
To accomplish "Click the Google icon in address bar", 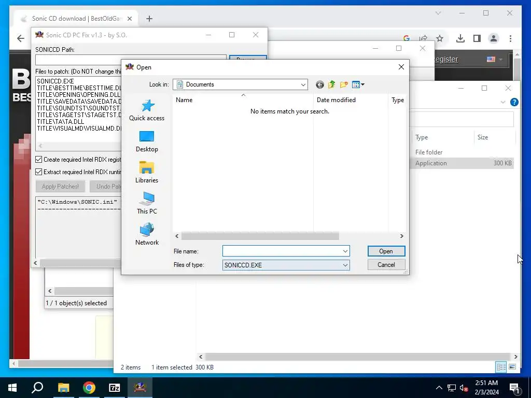I will [x=407, y=38].
